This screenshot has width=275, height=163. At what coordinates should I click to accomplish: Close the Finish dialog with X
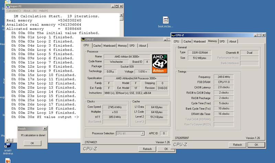(45, 129)
